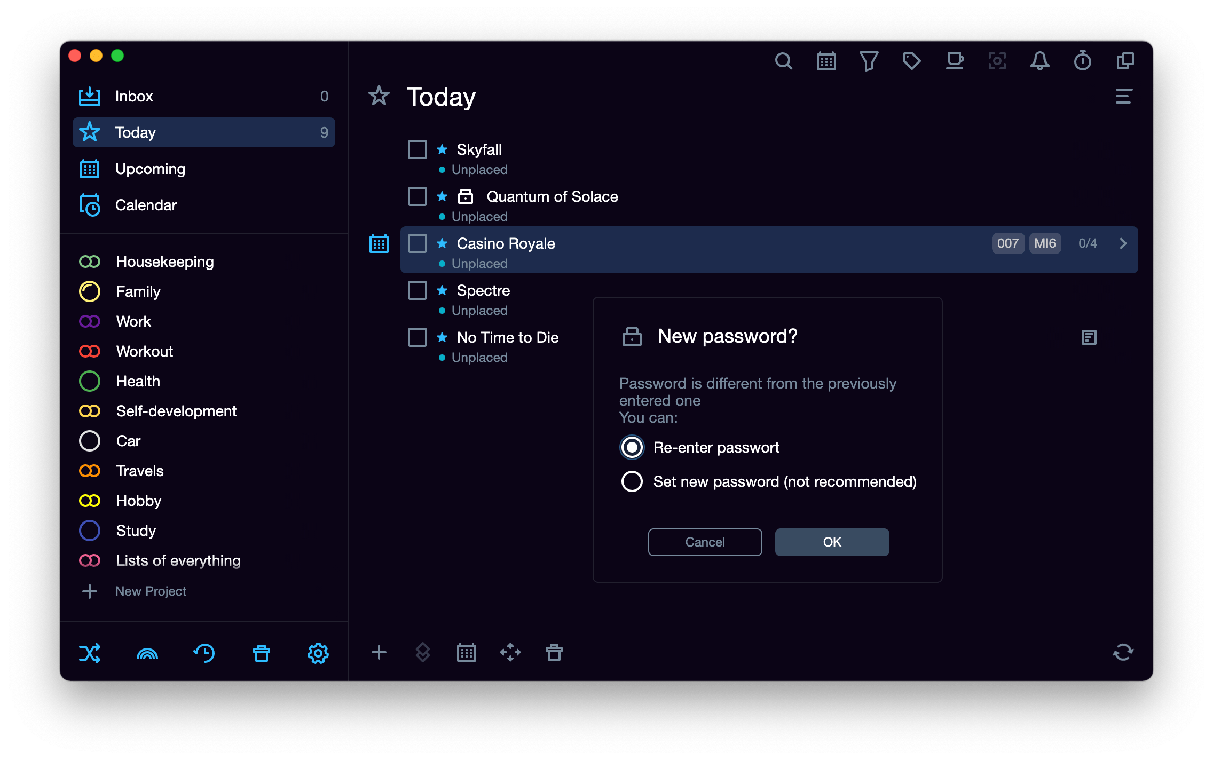Click the 0/4 subtask counter
The height and width of the screenshot is (760, 1213).
pyautogui.click(x=1088, y=243)
